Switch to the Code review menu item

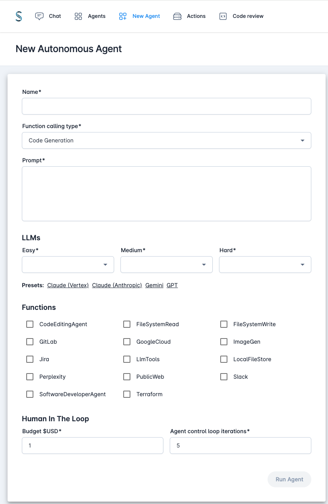coord(241,16)
